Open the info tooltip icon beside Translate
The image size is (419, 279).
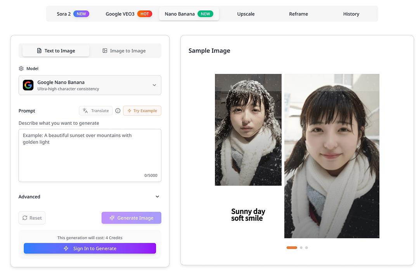click(118, 110)
